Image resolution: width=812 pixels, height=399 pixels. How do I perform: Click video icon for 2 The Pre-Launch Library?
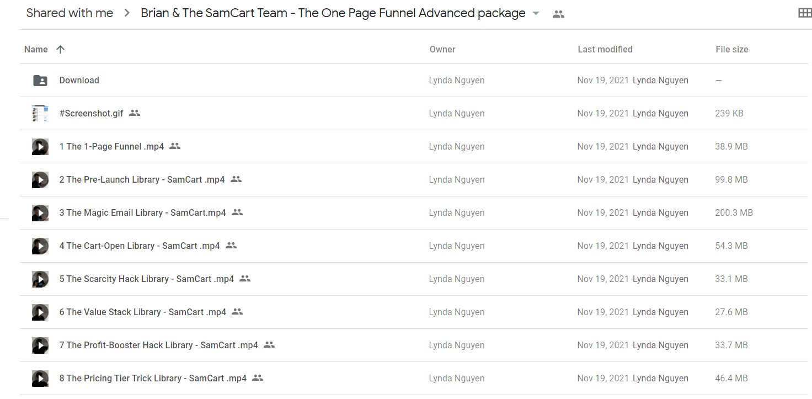40,180
